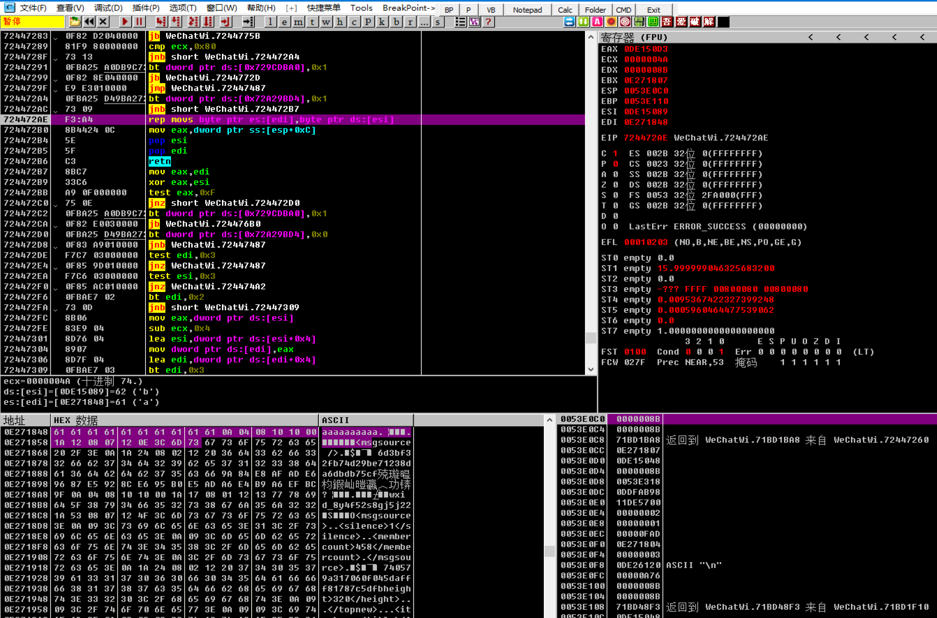Click the pink 'A' plugin icon

coord(597,22)
